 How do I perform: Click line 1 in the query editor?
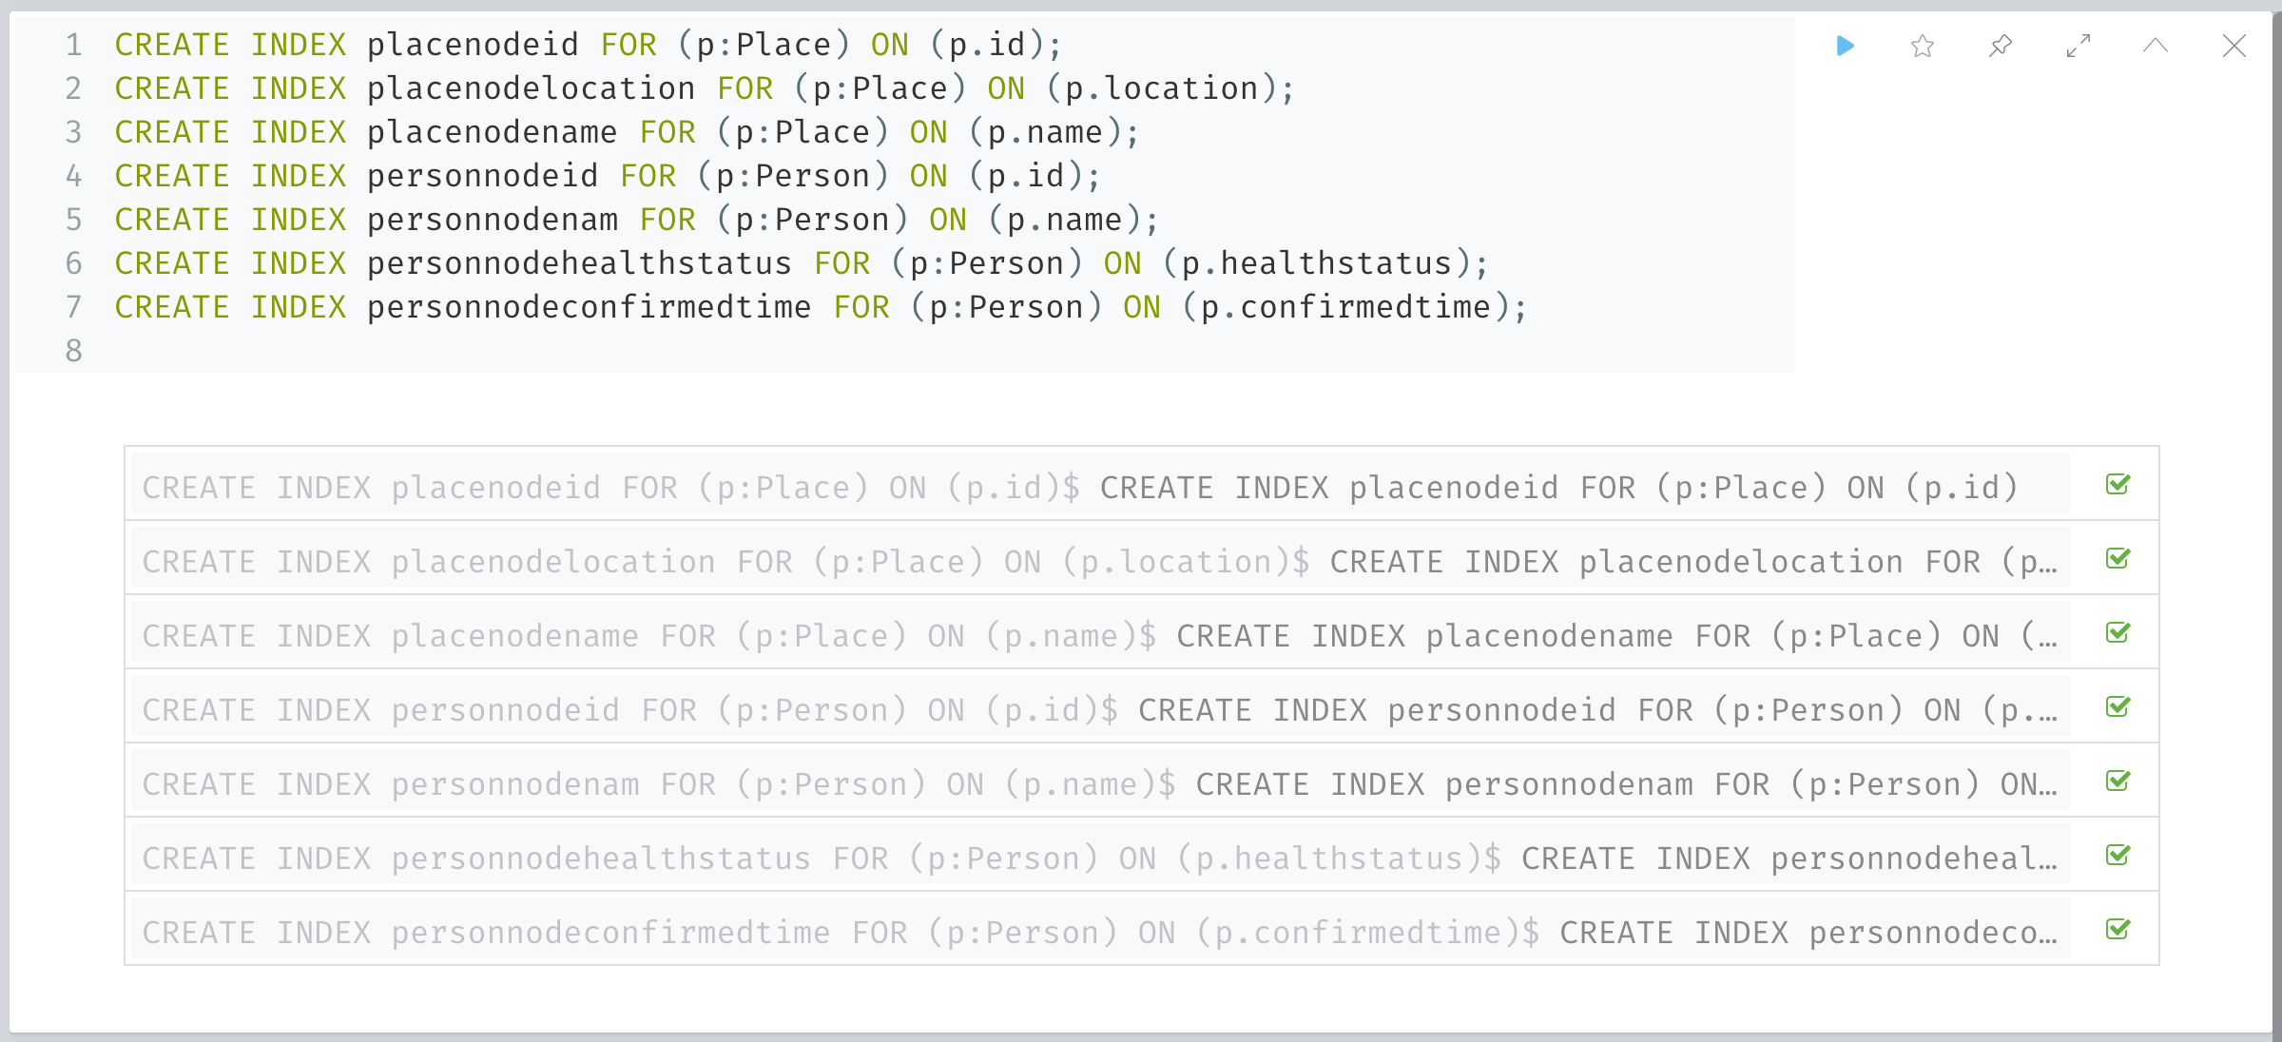586,45
